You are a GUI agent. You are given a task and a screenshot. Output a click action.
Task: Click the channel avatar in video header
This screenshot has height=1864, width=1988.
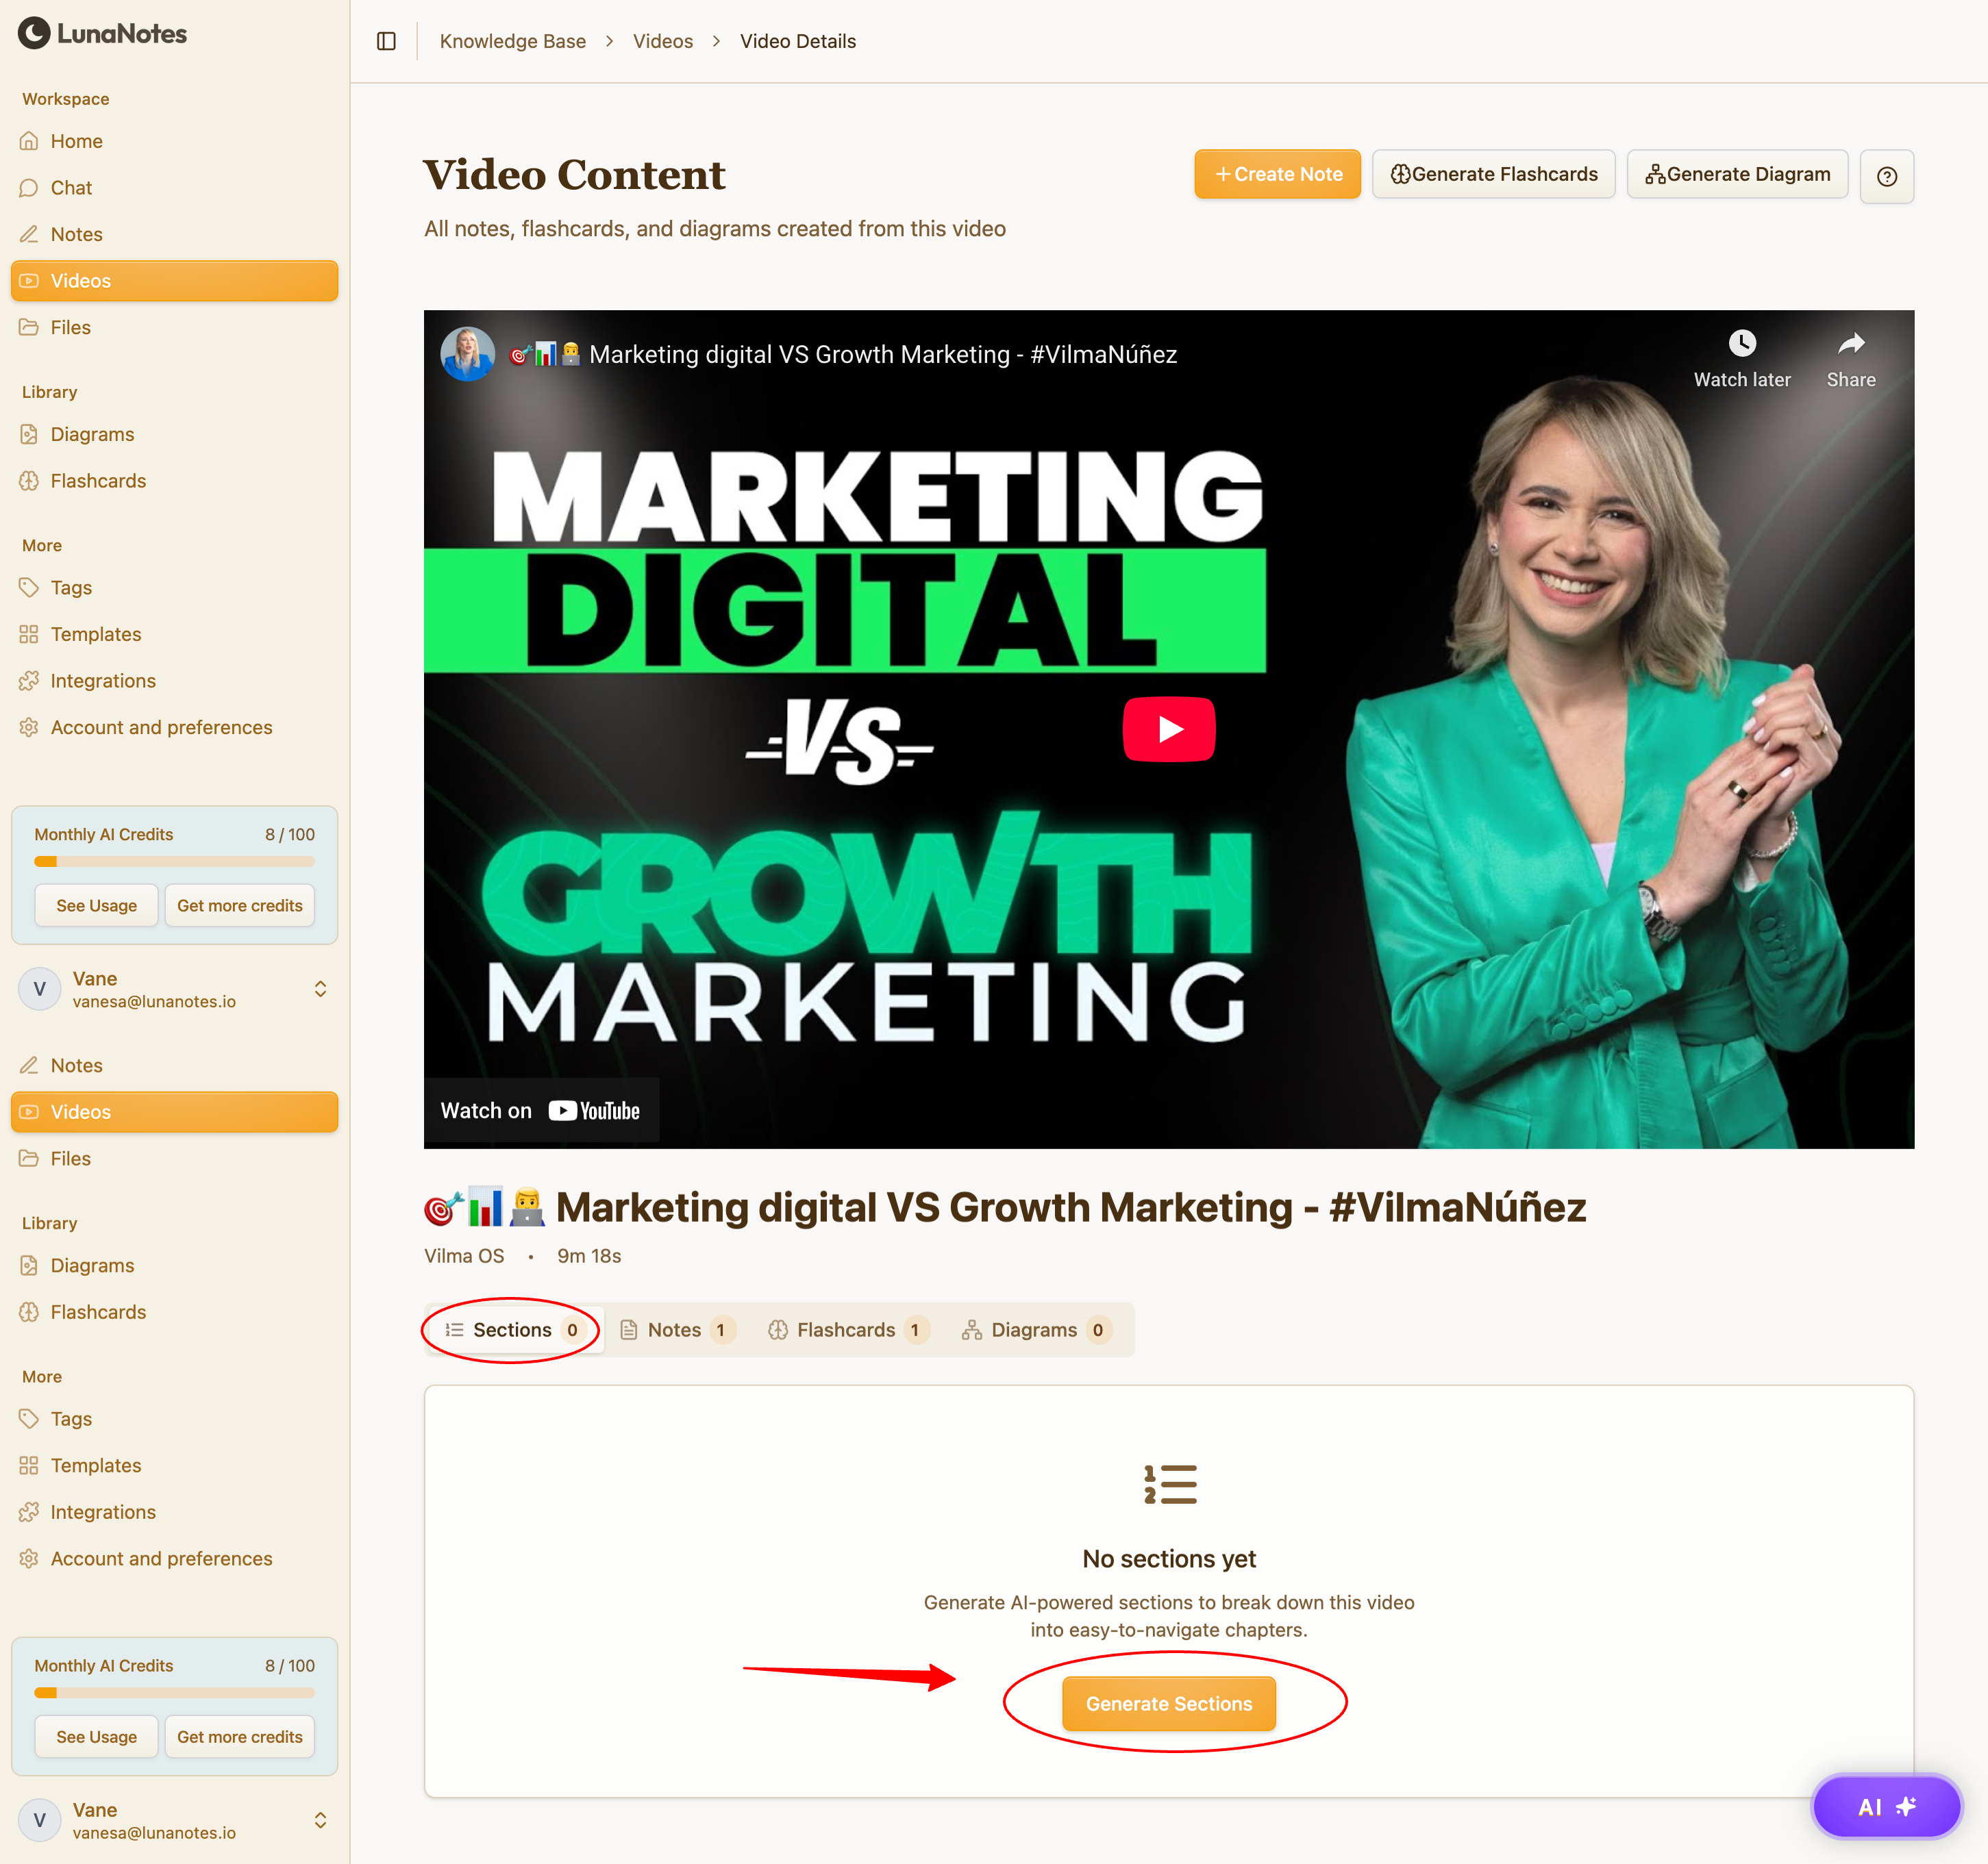(x=467, y=354)
